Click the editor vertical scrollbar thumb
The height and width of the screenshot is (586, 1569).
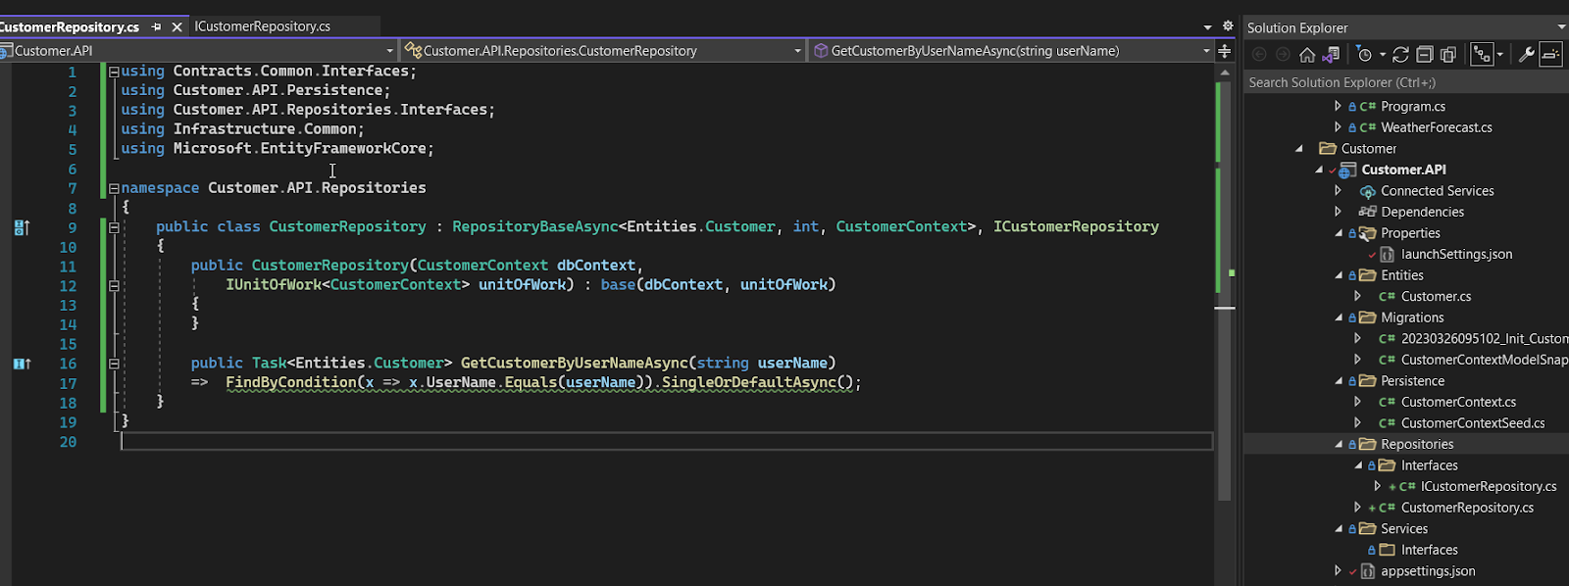tap(1224, 289)
